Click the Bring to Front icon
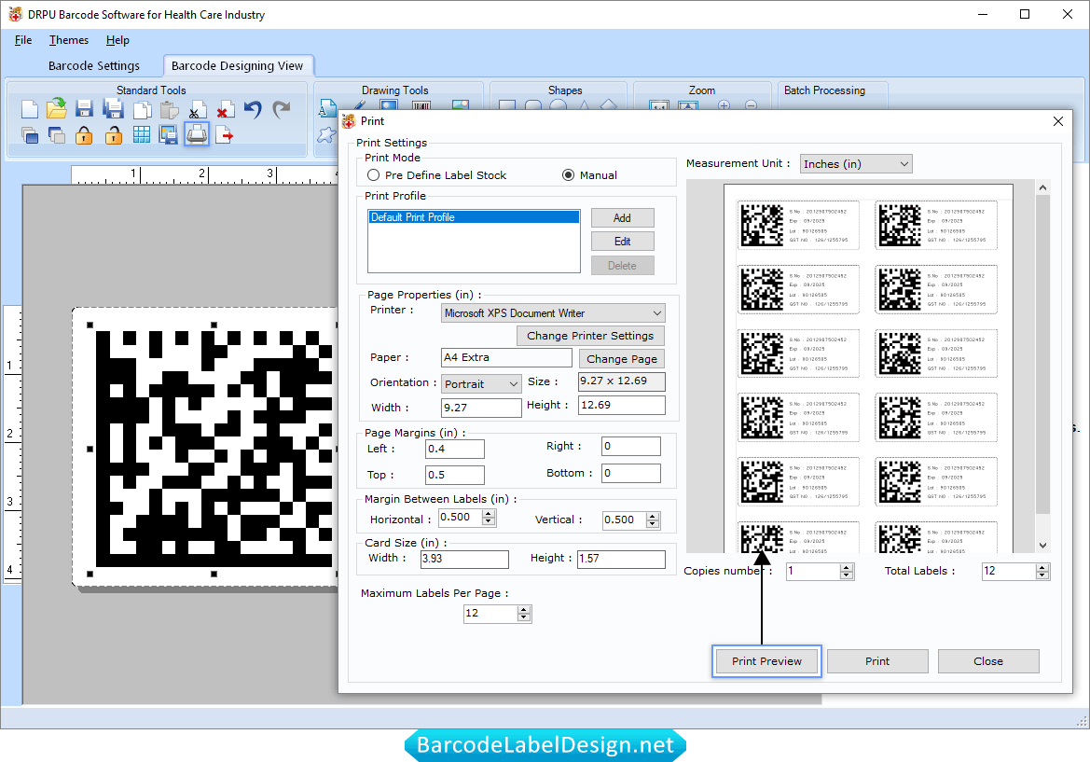 coord(30,135)
